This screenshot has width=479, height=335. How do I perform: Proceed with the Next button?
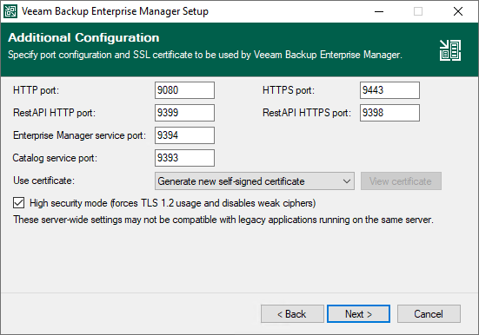coord(358,313)
